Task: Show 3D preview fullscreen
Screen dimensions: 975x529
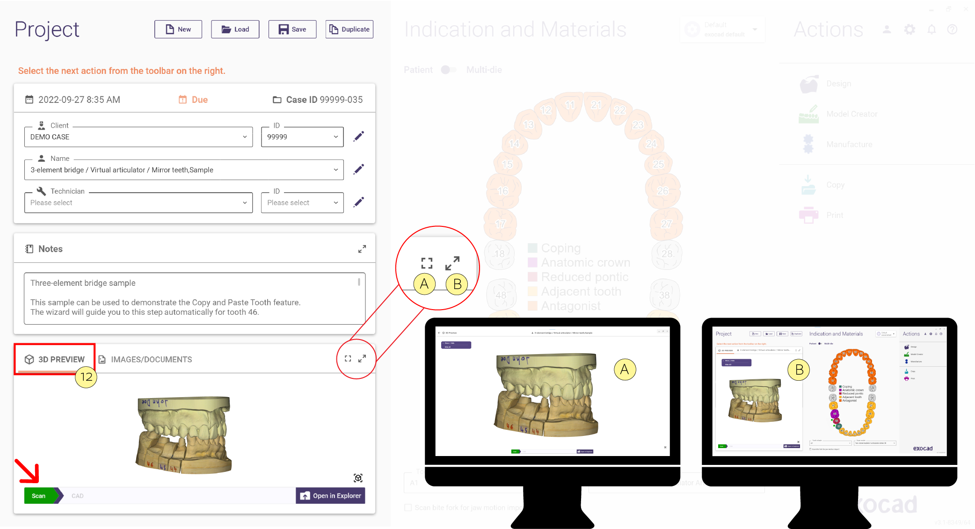Action: pos(348,359)
